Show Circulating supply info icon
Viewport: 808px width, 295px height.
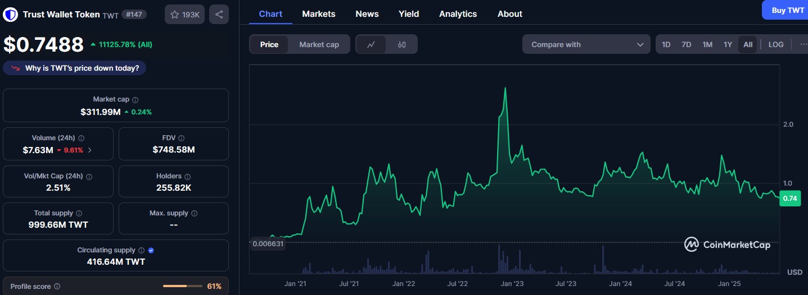click(141, 250)
